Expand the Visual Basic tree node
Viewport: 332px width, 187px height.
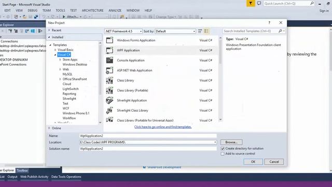click(x=56, y=50)
